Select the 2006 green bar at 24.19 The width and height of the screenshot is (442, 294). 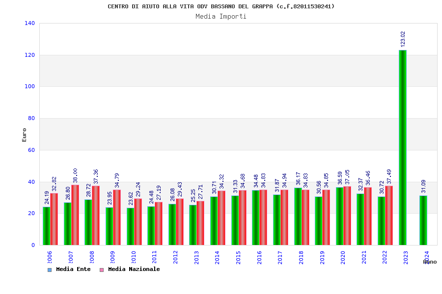click(47, 226)
